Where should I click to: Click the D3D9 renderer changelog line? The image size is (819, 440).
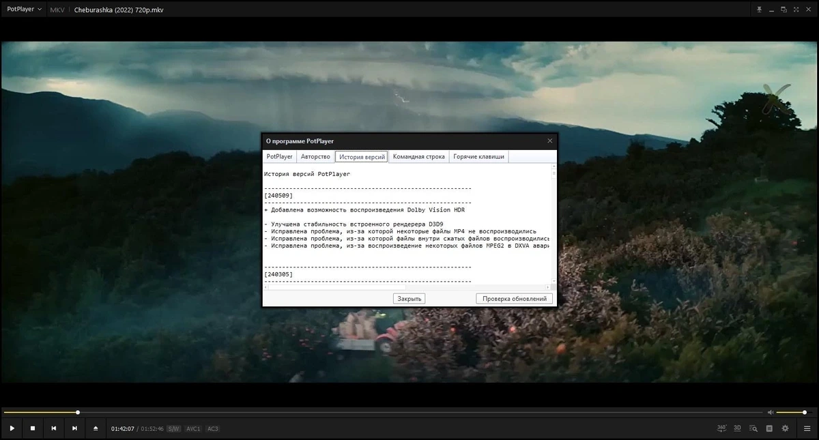click(x=353, y=224)
